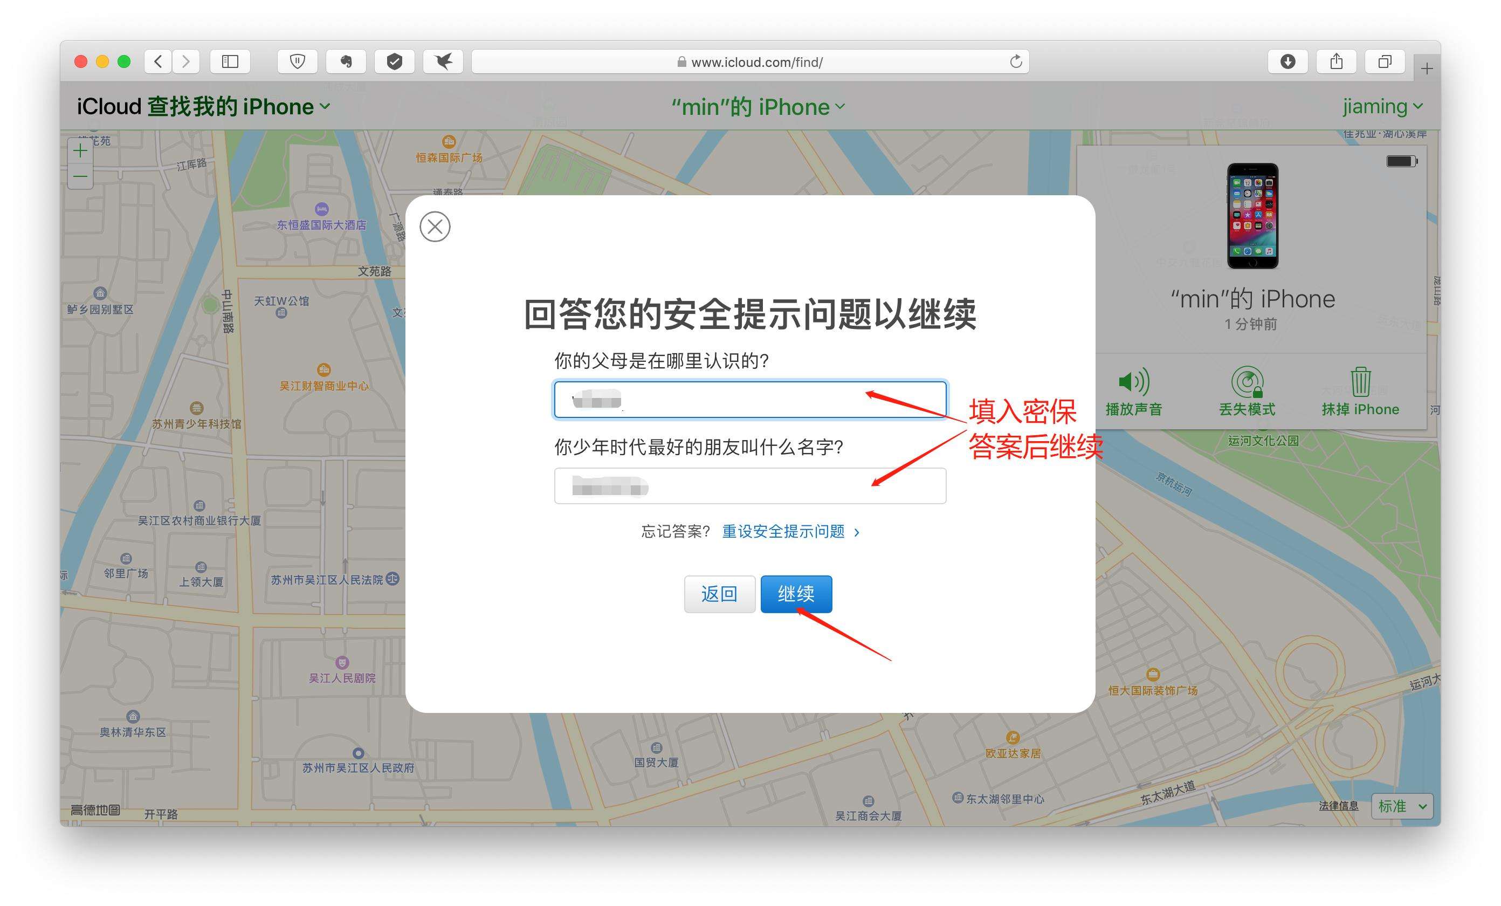
Task: Close the security question dialog
Action: [435, 226]
